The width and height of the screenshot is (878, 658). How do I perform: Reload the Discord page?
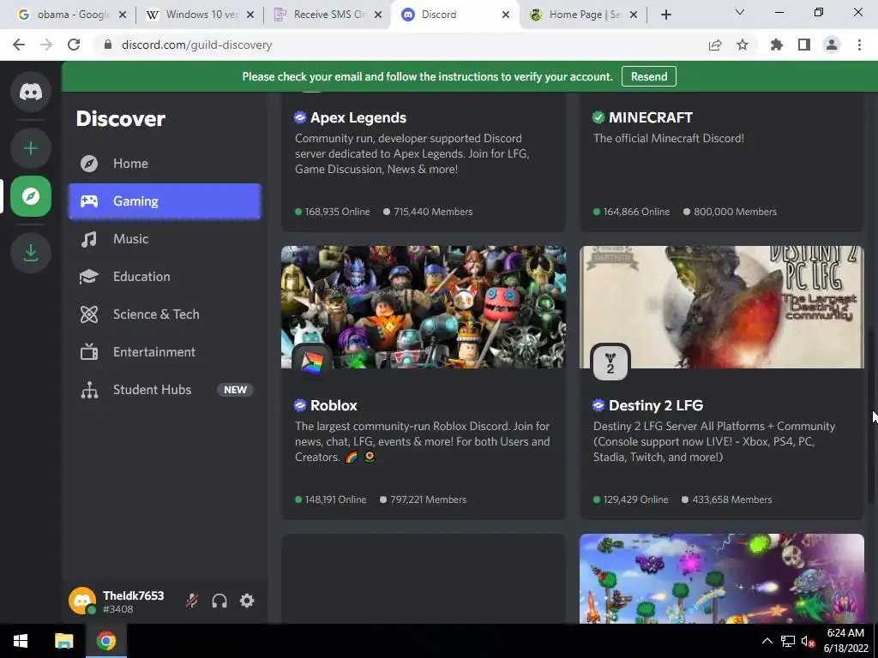click(x=74, y=45)
